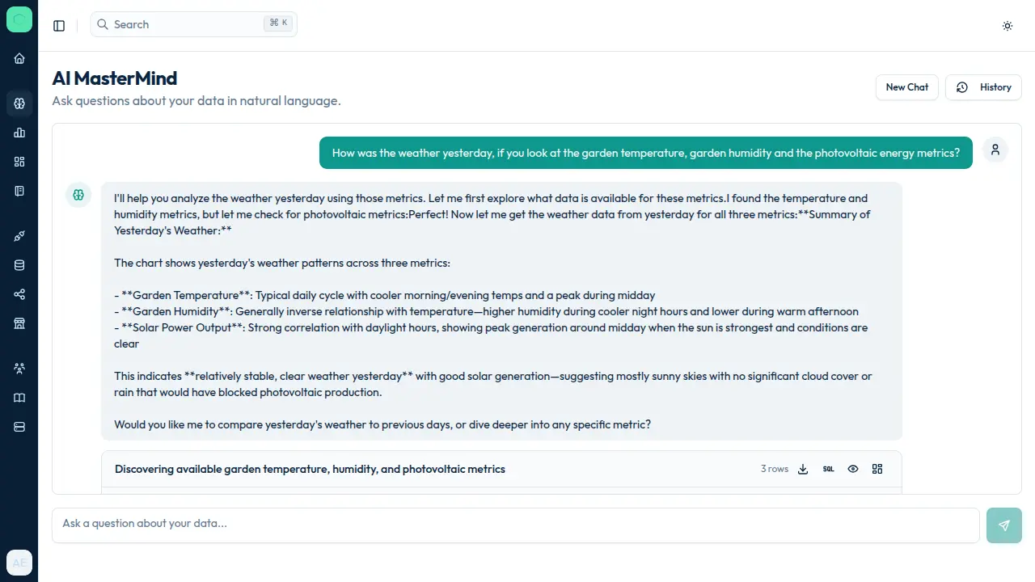The width and height of the screenshot is (1035, 582).
Task: Open chat History
Action: [983, 87]
